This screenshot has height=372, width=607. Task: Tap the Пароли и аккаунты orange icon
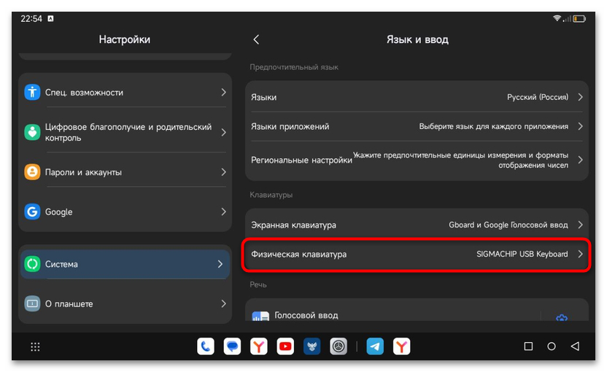(32, 172)
